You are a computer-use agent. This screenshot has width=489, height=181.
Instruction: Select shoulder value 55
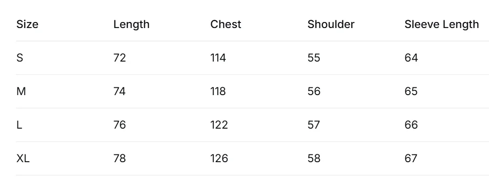314,58
